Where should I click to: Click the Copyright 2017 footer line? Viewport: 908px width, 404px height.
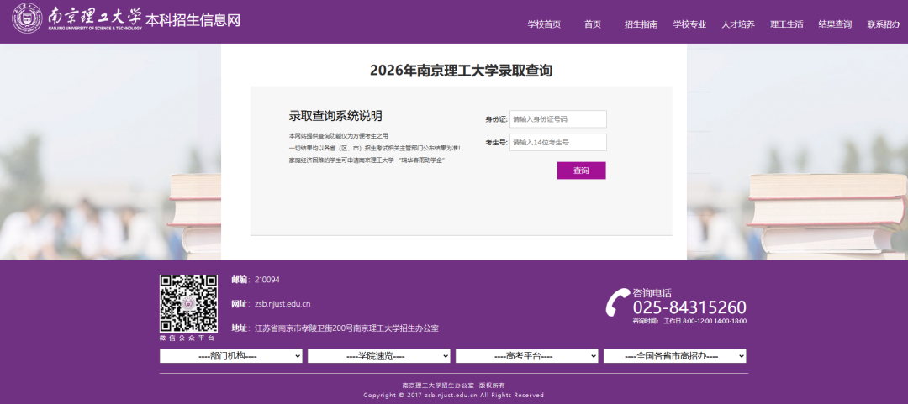(453, 396)
